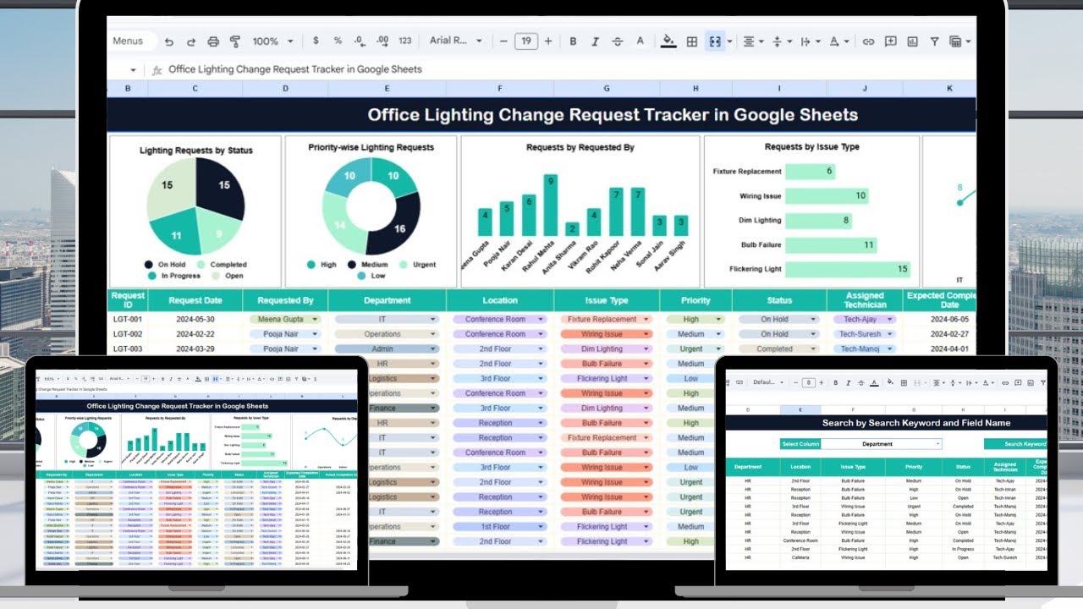The image size is (1083, 609).
Task: Activate the paint format roller
Action: pos(235,41)
